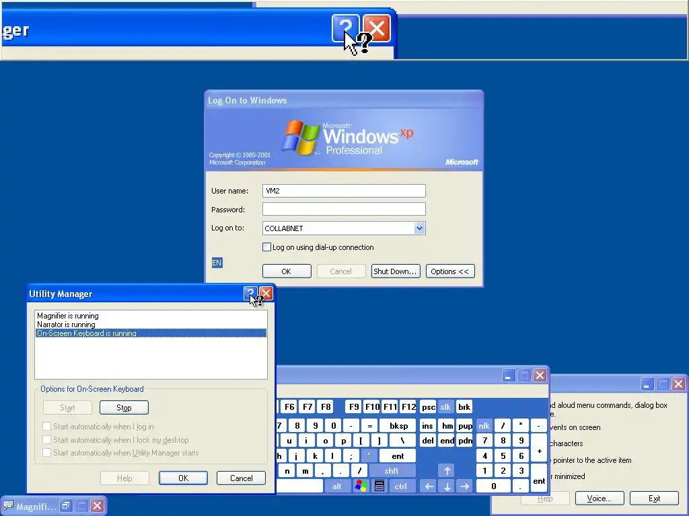Click Cancel in Utility Manager
The image size is (689, 516).
click(x=242, y=478)
